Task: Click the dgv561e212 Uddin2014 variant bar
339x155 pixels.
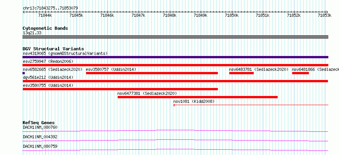Action: pos(175,81)
